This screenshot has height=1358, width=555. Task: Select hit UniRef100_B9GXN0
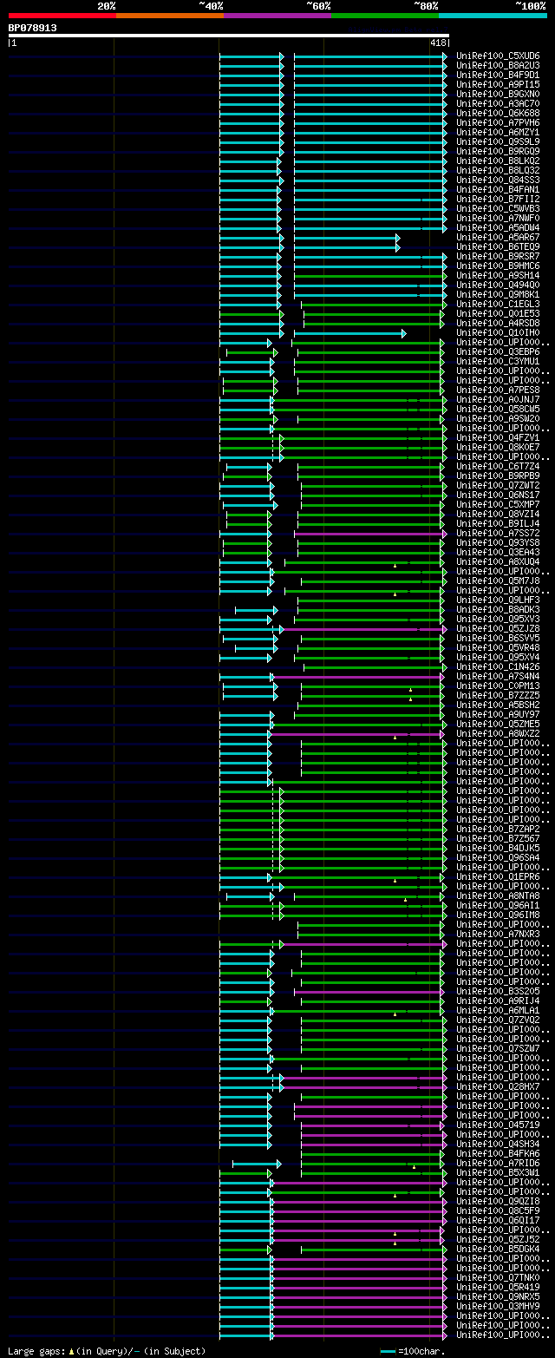pos(498,94)
